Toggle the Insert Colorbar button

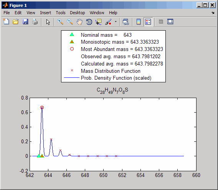point(139,22)
